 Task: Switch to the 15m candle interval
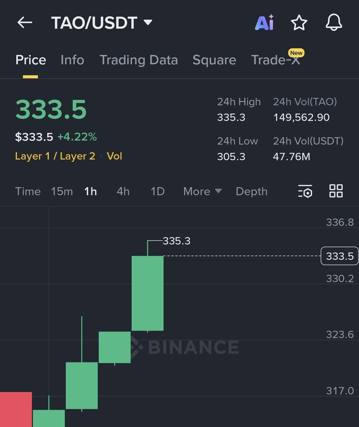[x=61, y=191]
